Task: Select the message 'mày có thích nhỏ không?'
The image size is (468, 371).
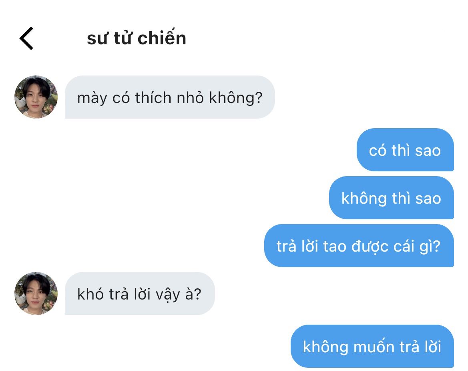Action: 170,97
